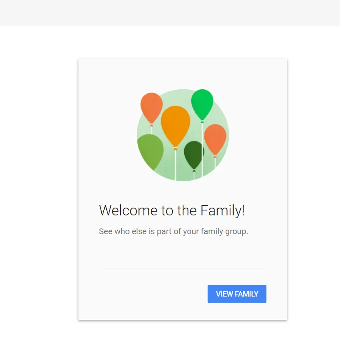Click the light olive-green balloon cut by circle edge
The width and height of the screenshot is (340, 339).
coord(151,151)
